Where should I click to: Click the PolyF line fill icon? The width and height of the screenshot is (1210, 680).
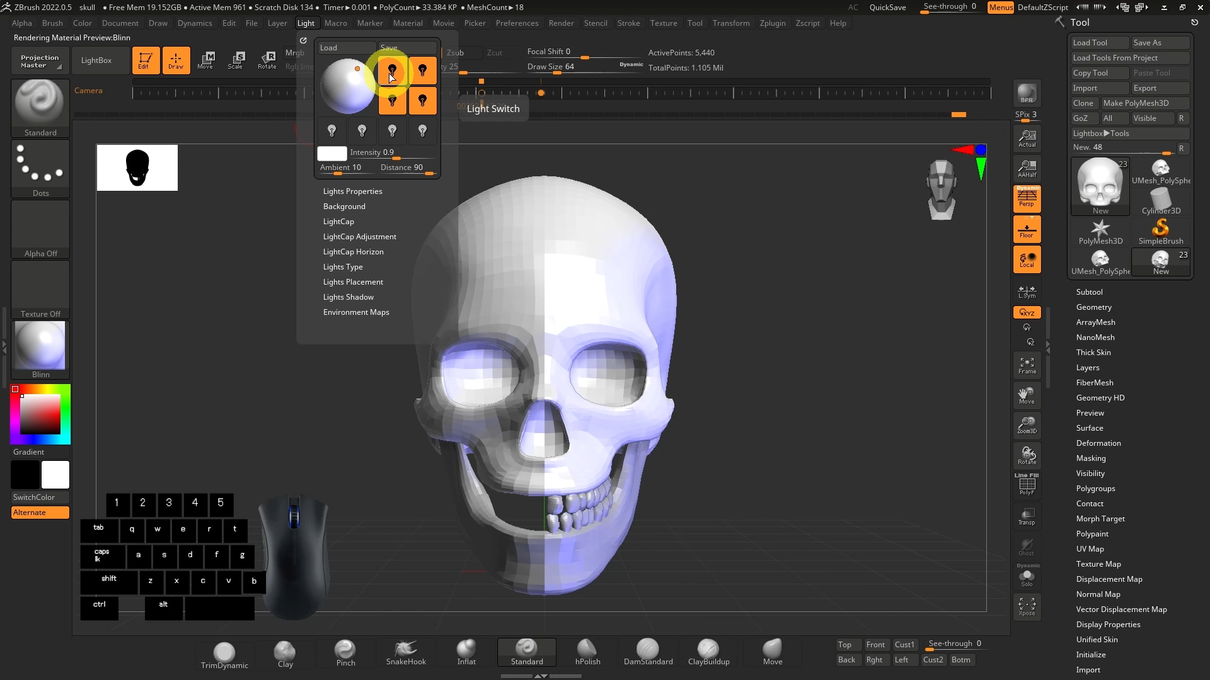pyautogui.click(x=1027, y=485)
